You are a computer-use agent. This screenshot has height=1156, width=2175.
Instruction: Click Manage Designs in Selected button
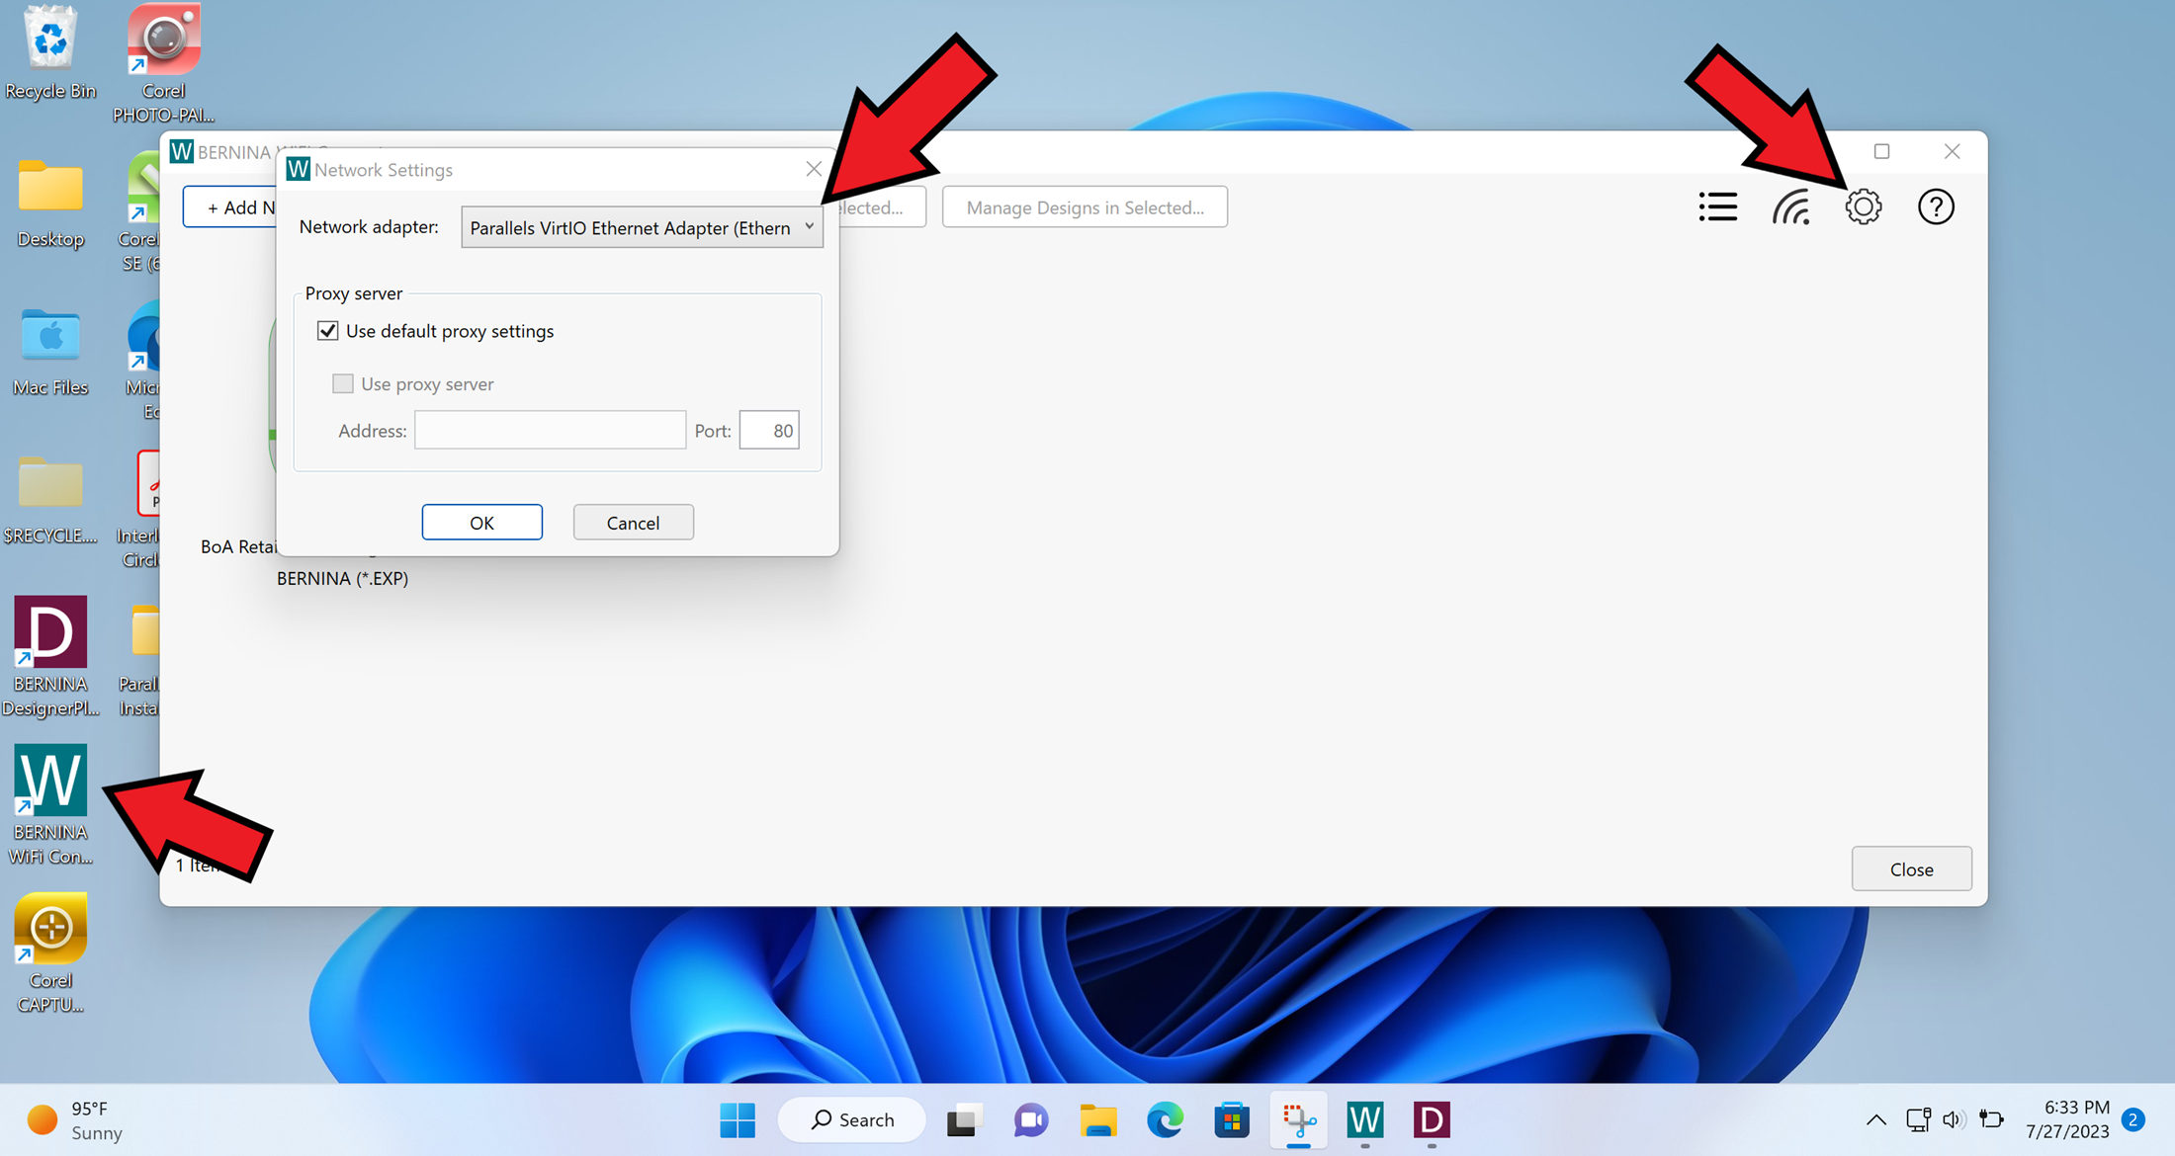coord(1085,207)
